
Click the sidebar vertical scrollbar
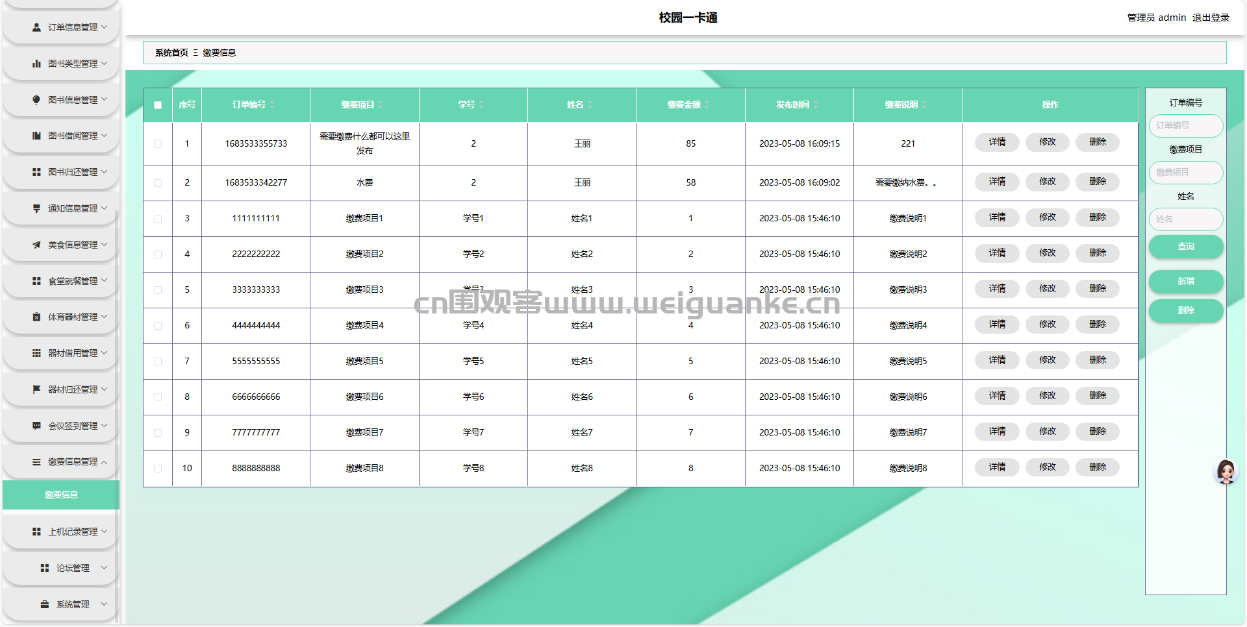pyautogui.click(x=117, y=415)
